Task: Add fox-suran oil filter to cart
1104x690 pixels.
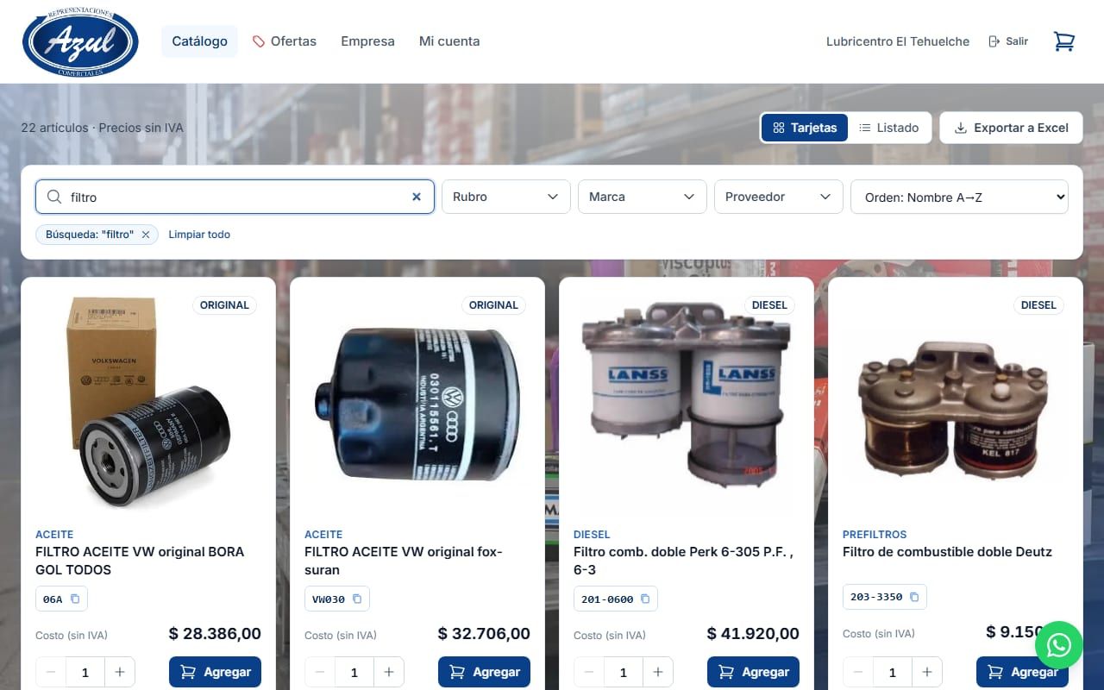Action: pyautogui.click(x=484, y=672)
